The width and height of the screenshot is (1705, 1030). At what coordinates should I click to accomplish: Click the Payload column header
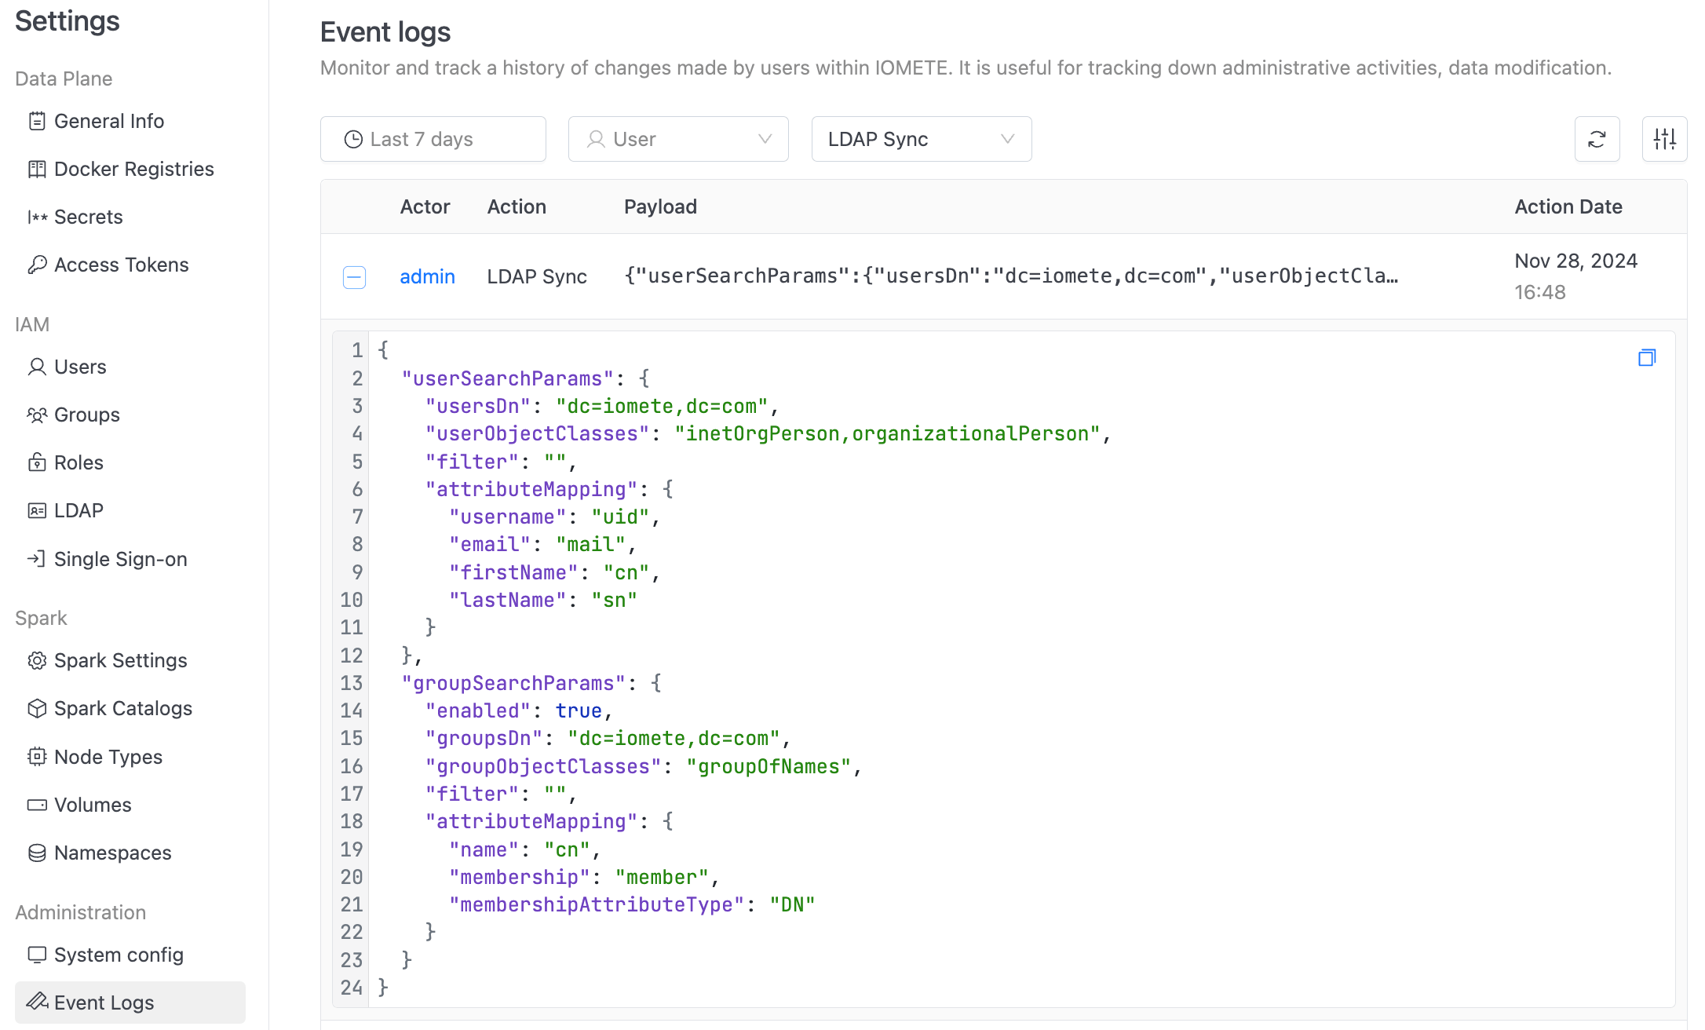point(660,206)
